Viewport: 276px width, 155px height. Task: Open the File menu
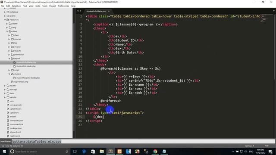pos(3,6)
